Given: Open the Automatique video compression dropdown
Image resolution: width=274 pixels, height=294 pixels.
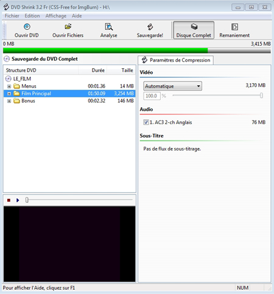Looking at the screenshot, I should coord(172,86).
